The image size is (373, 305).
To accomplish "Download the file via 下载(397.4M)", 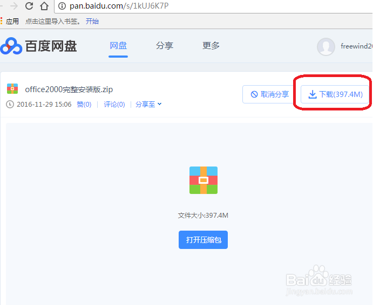I will click(x=335, y=94).
